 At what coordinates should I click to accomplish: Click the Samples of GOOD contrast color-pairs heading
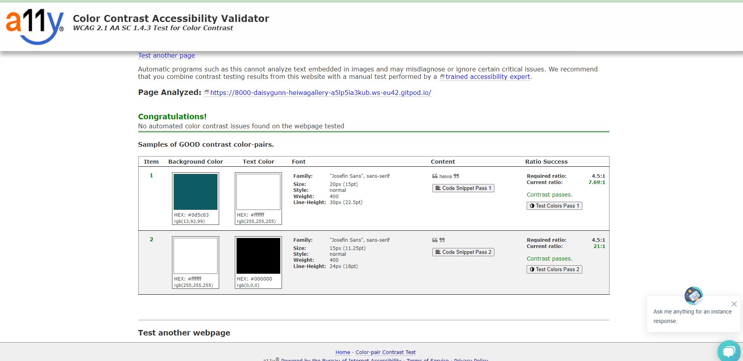(206, 144)
